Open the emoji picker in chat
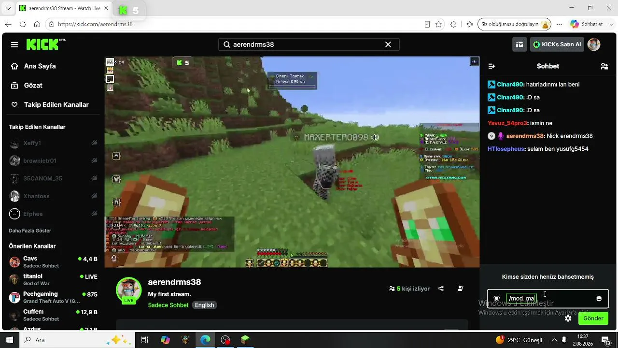The width and height of the screenshot is (618, 348). [599, 299]
